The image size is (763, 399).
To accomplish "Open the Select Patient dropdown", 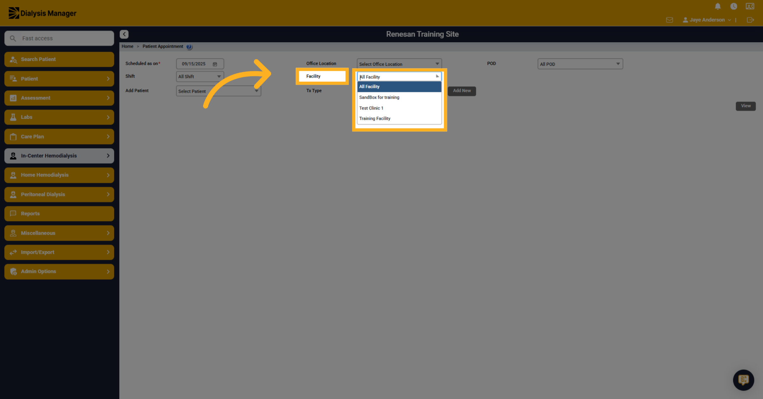I will (218, 91).
